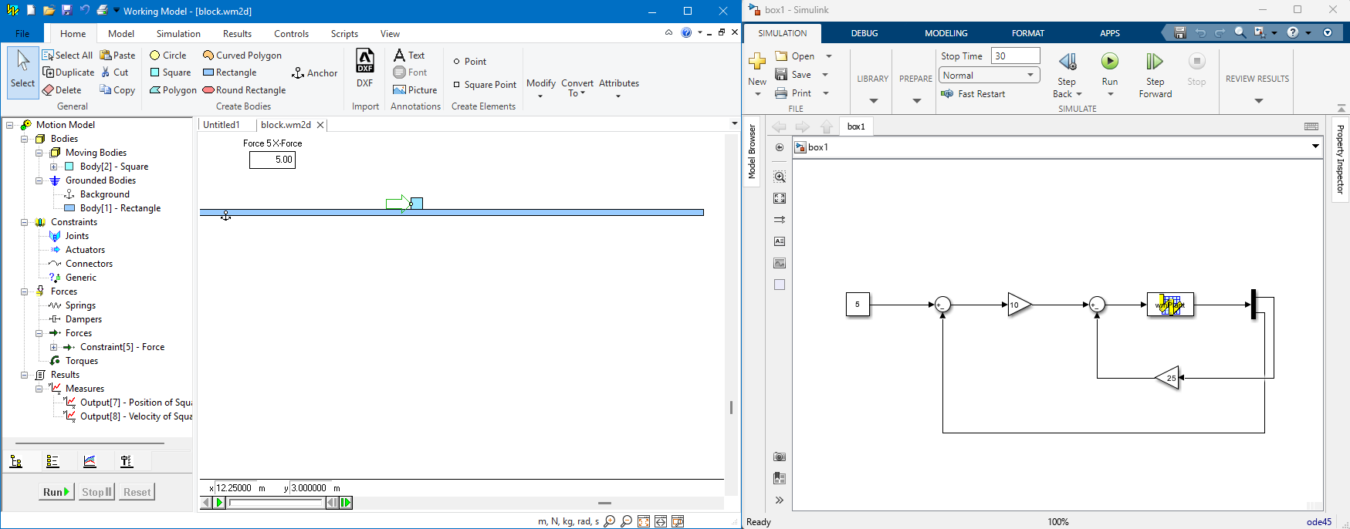Click Simulink palette Zoom icon
Viewport: 1350px width, 529px height.
click(780, 177)
